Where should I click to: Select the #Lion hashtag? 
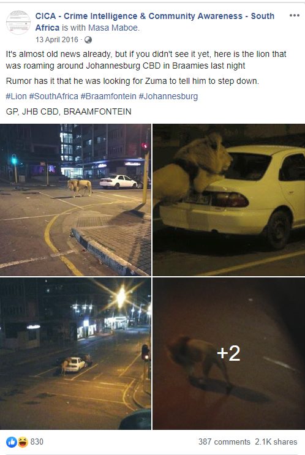17,96
